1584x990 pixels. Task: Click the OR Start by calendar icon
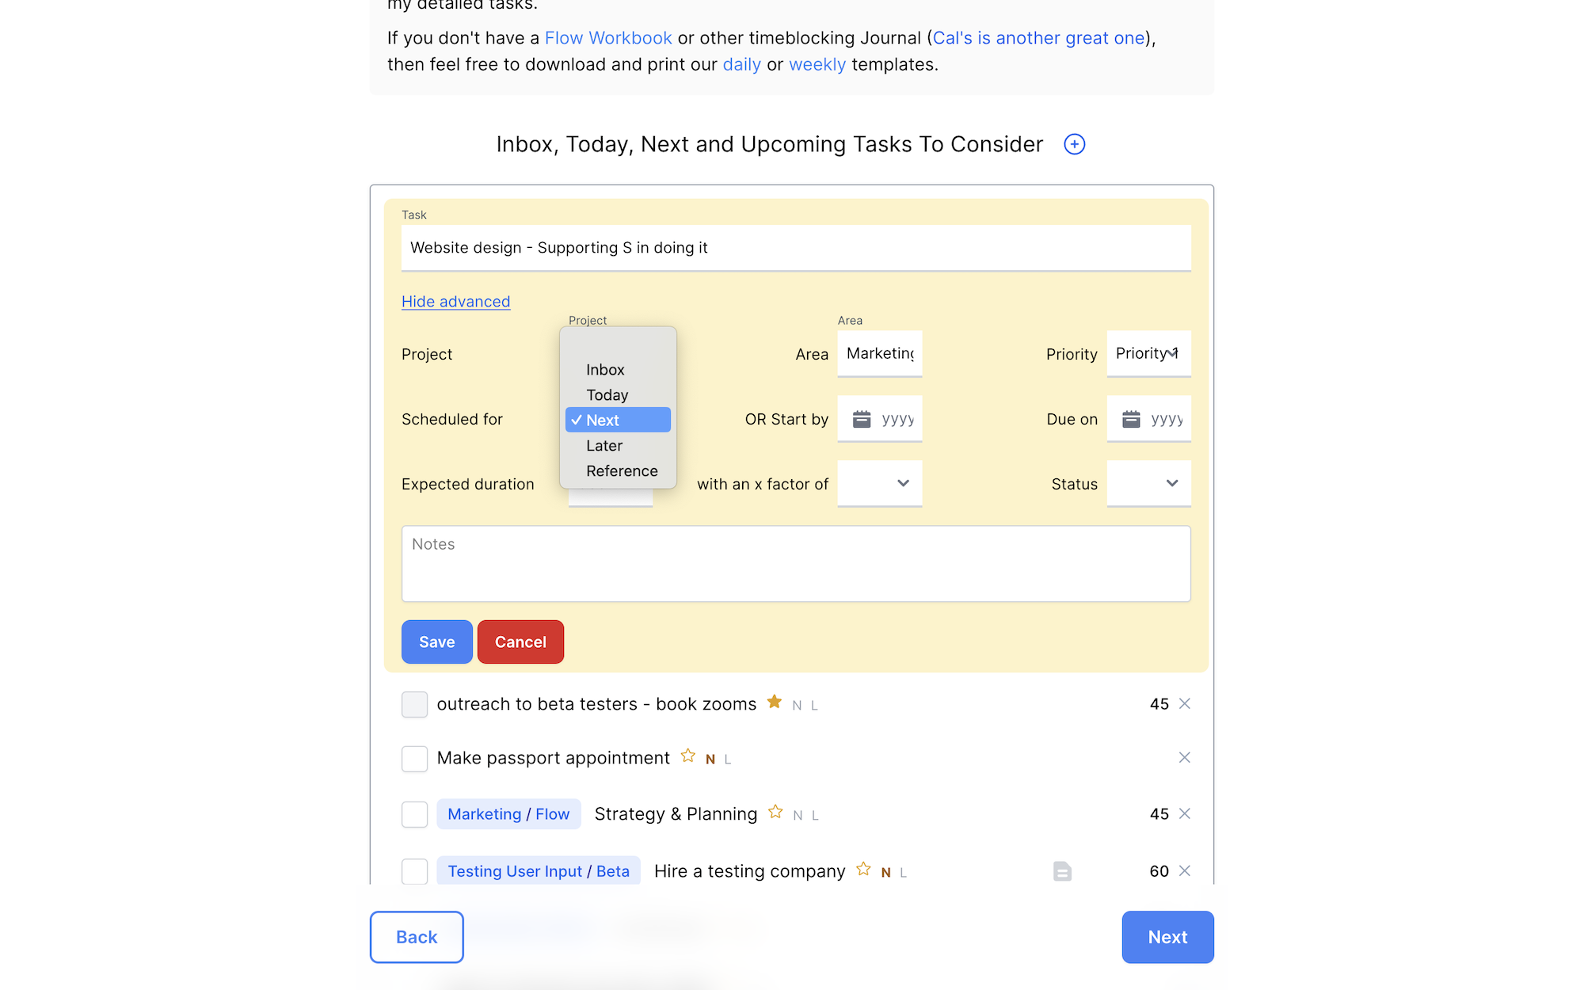[x=862, y=419]
